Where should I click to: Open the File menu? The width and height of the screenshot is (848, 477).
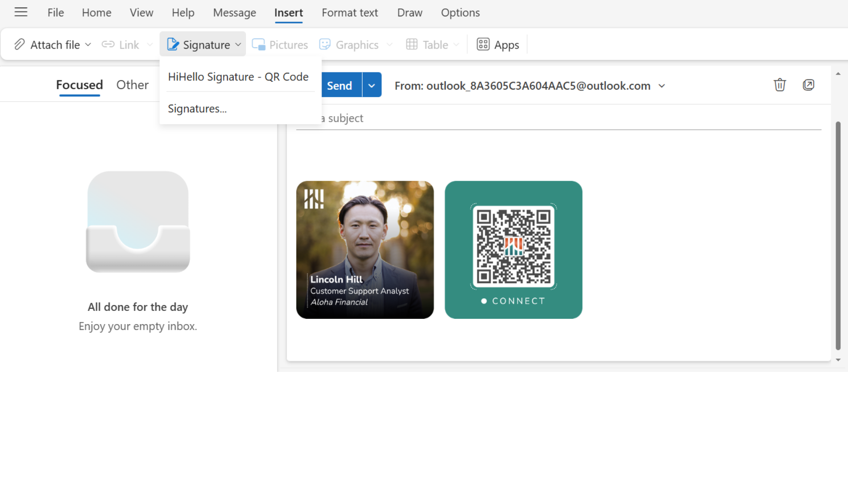[56, 13]
